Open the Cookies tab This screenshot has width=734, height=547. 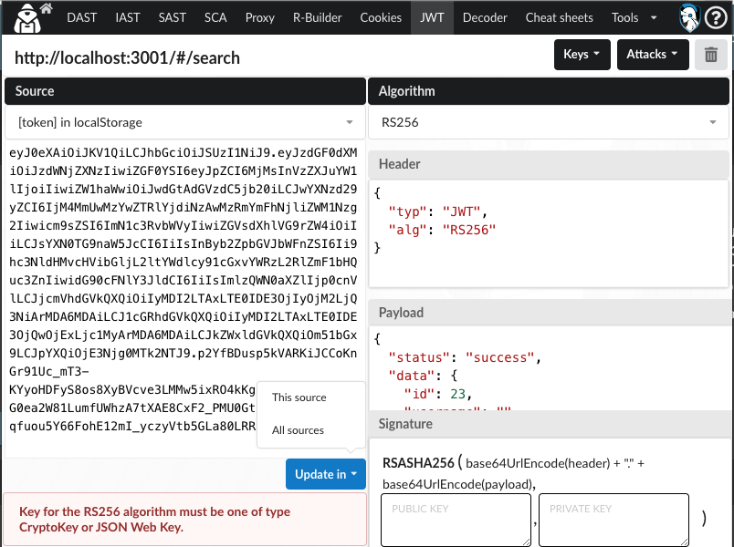pos(381,17)
